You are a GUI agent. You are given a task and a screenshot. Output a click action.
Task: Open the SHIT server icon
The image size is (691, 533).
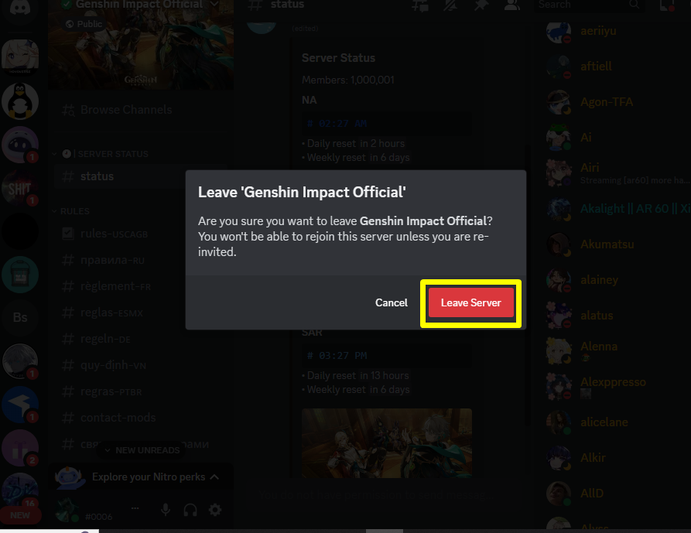coord(20,189)
